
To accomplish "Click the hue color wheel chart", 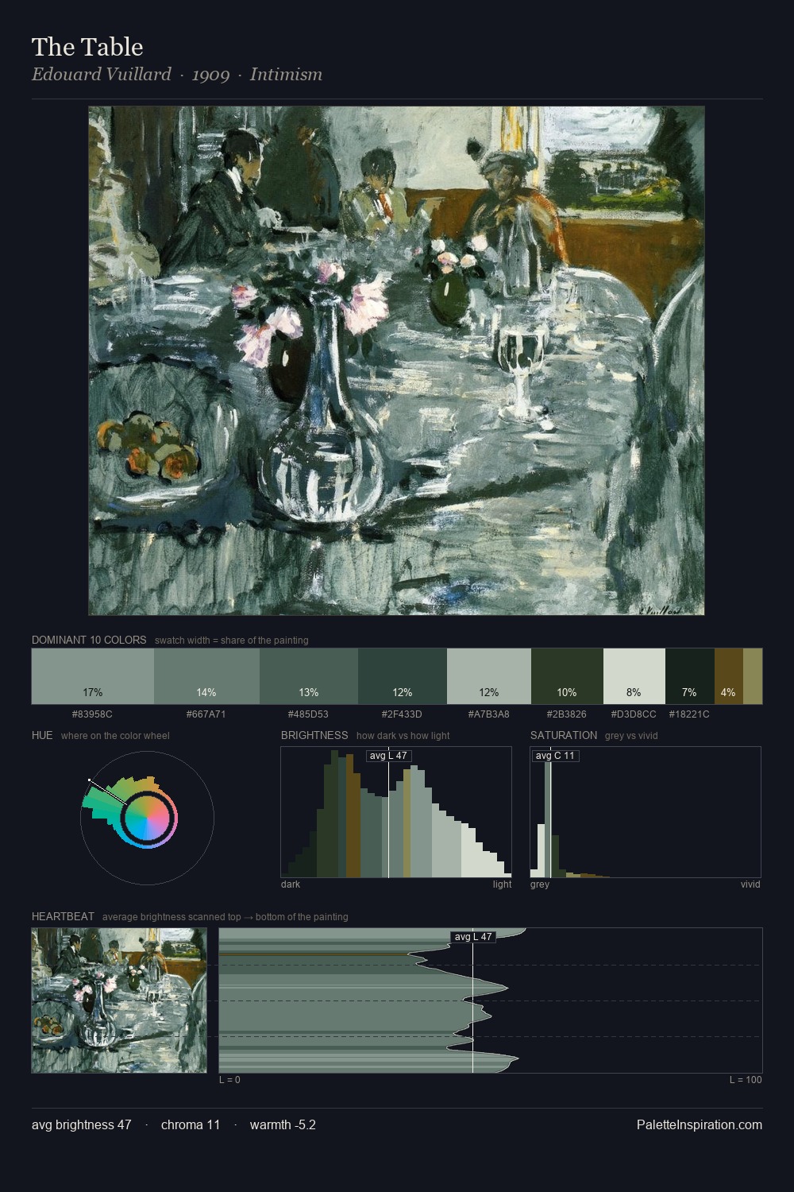I will [147, 818].
